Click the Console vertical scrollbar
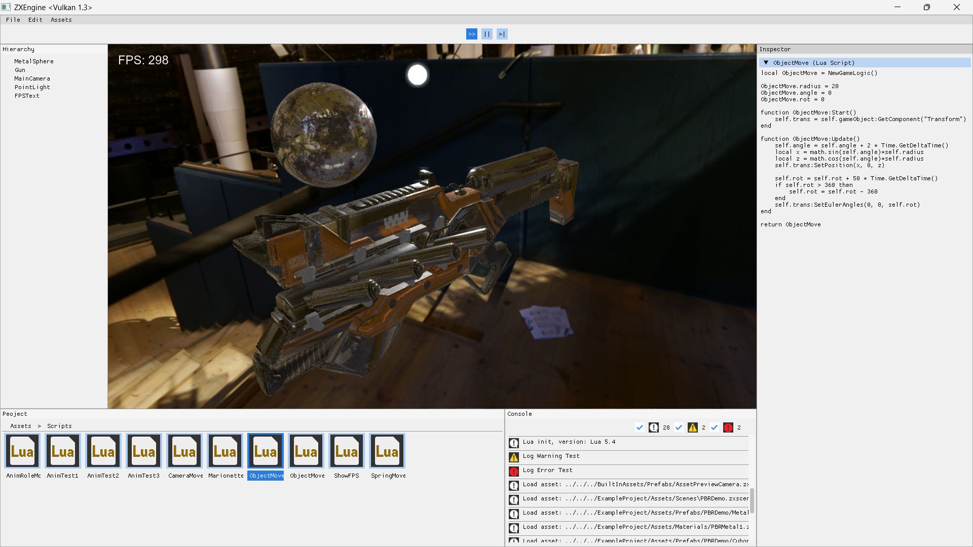This screenshot has height=547, width=973. point(752,500)
